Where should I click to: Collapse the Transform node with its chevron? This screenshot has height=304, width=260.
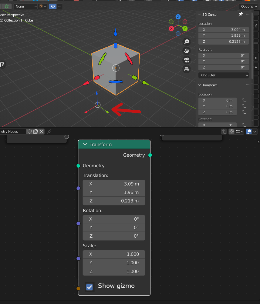click(85, 144)
